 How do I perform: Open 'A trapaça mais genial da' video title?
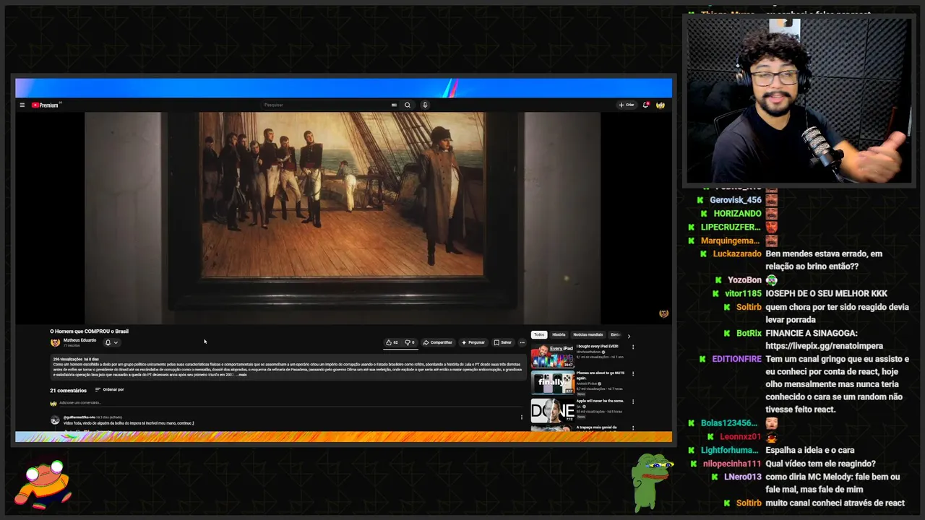tap(596, 428)
